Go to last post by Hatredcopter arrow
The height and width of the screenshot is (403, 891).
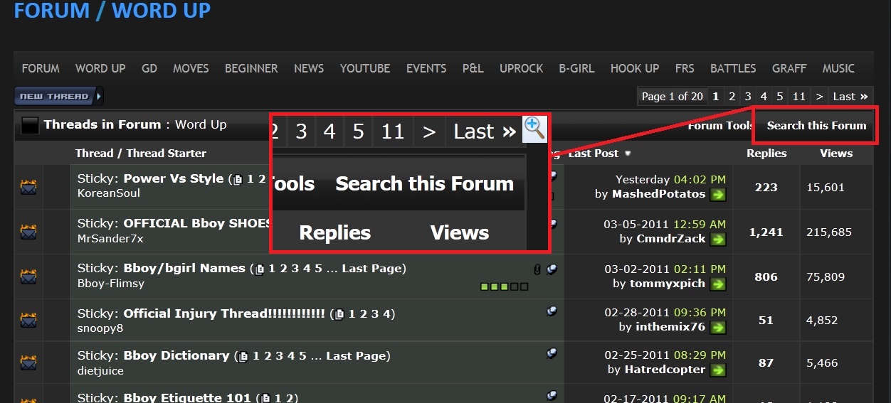coord(718,370)
